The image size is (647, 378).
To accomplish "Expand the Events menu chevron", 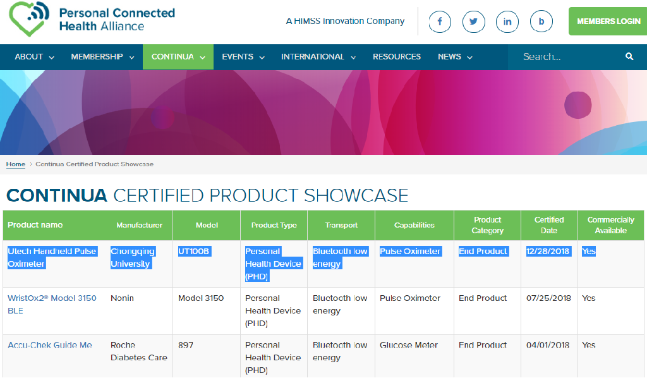I will click(262, 58).
